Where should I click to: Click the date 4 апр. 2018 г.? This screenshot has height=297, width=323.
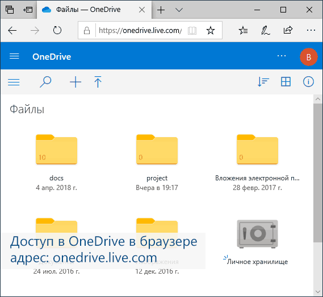56,188
